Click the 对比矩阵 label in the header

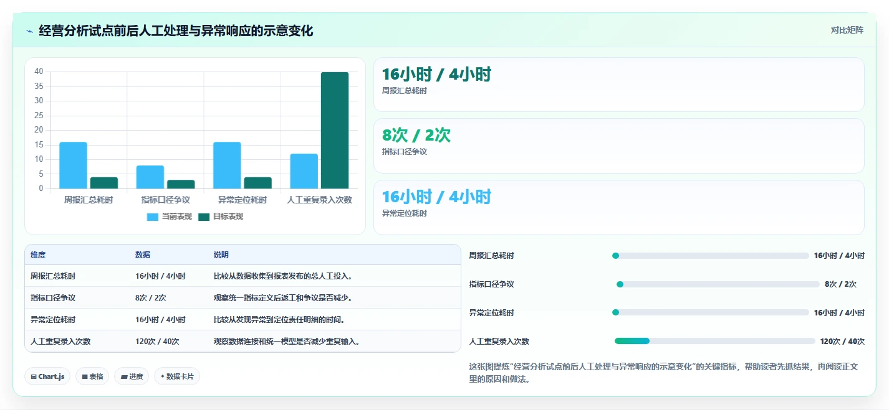[847, 30]
